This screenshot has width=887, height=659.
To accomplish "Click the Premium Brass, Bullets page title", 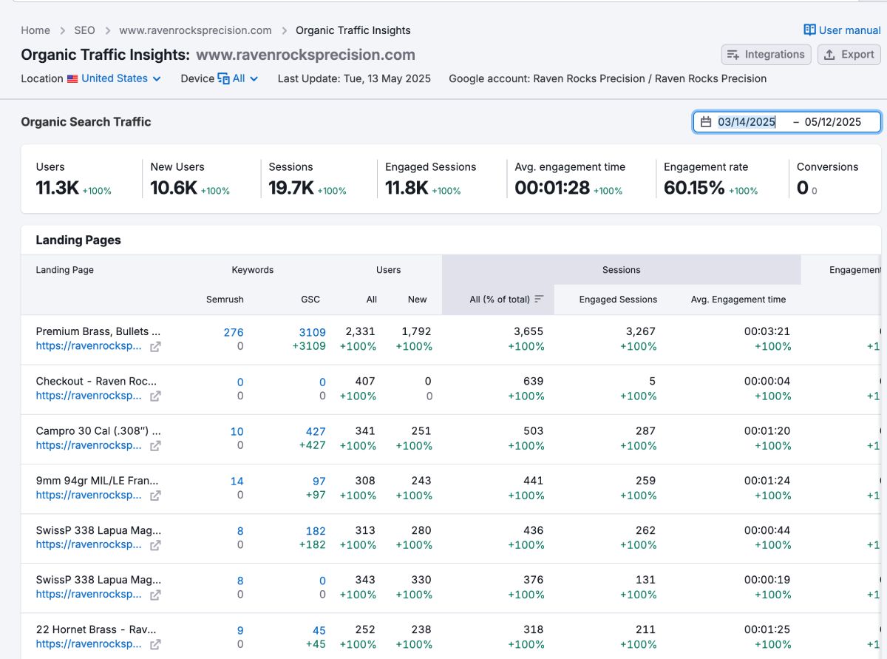I will pos(98,331).
